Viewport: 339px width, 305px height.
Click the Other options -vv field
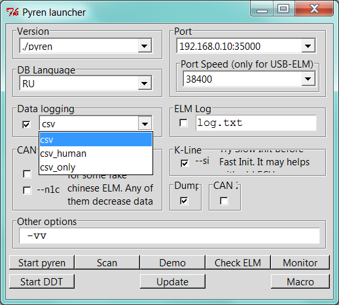(169, 235)
